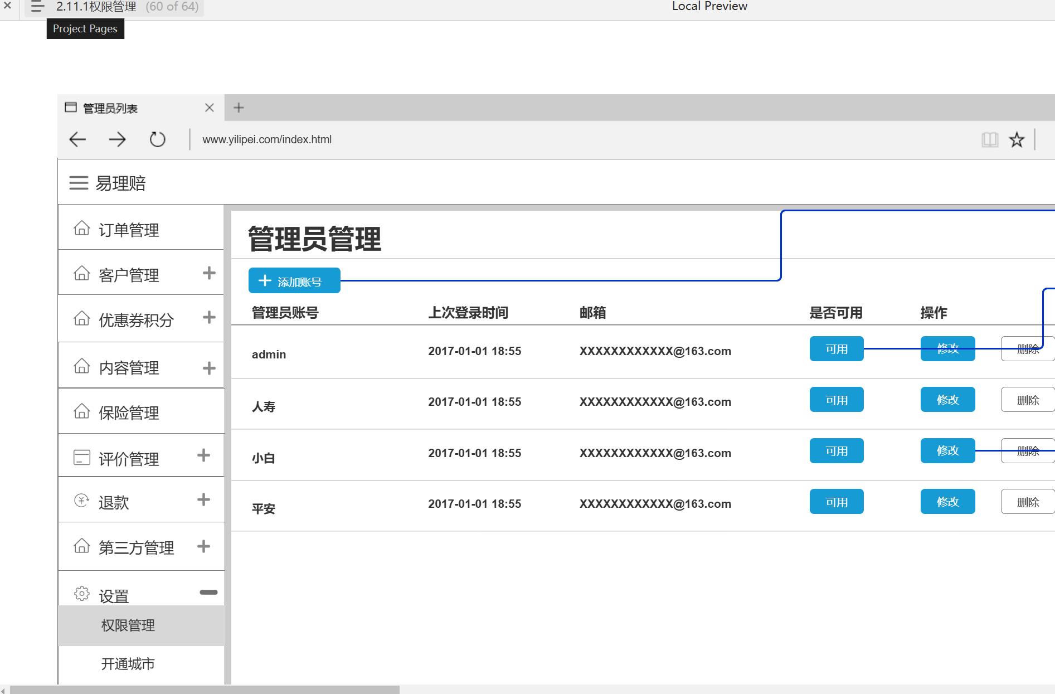The width and height of the screenshot is (1055, 694).
Task: Click the 是否可用 column header
Action: coord(836,313)
